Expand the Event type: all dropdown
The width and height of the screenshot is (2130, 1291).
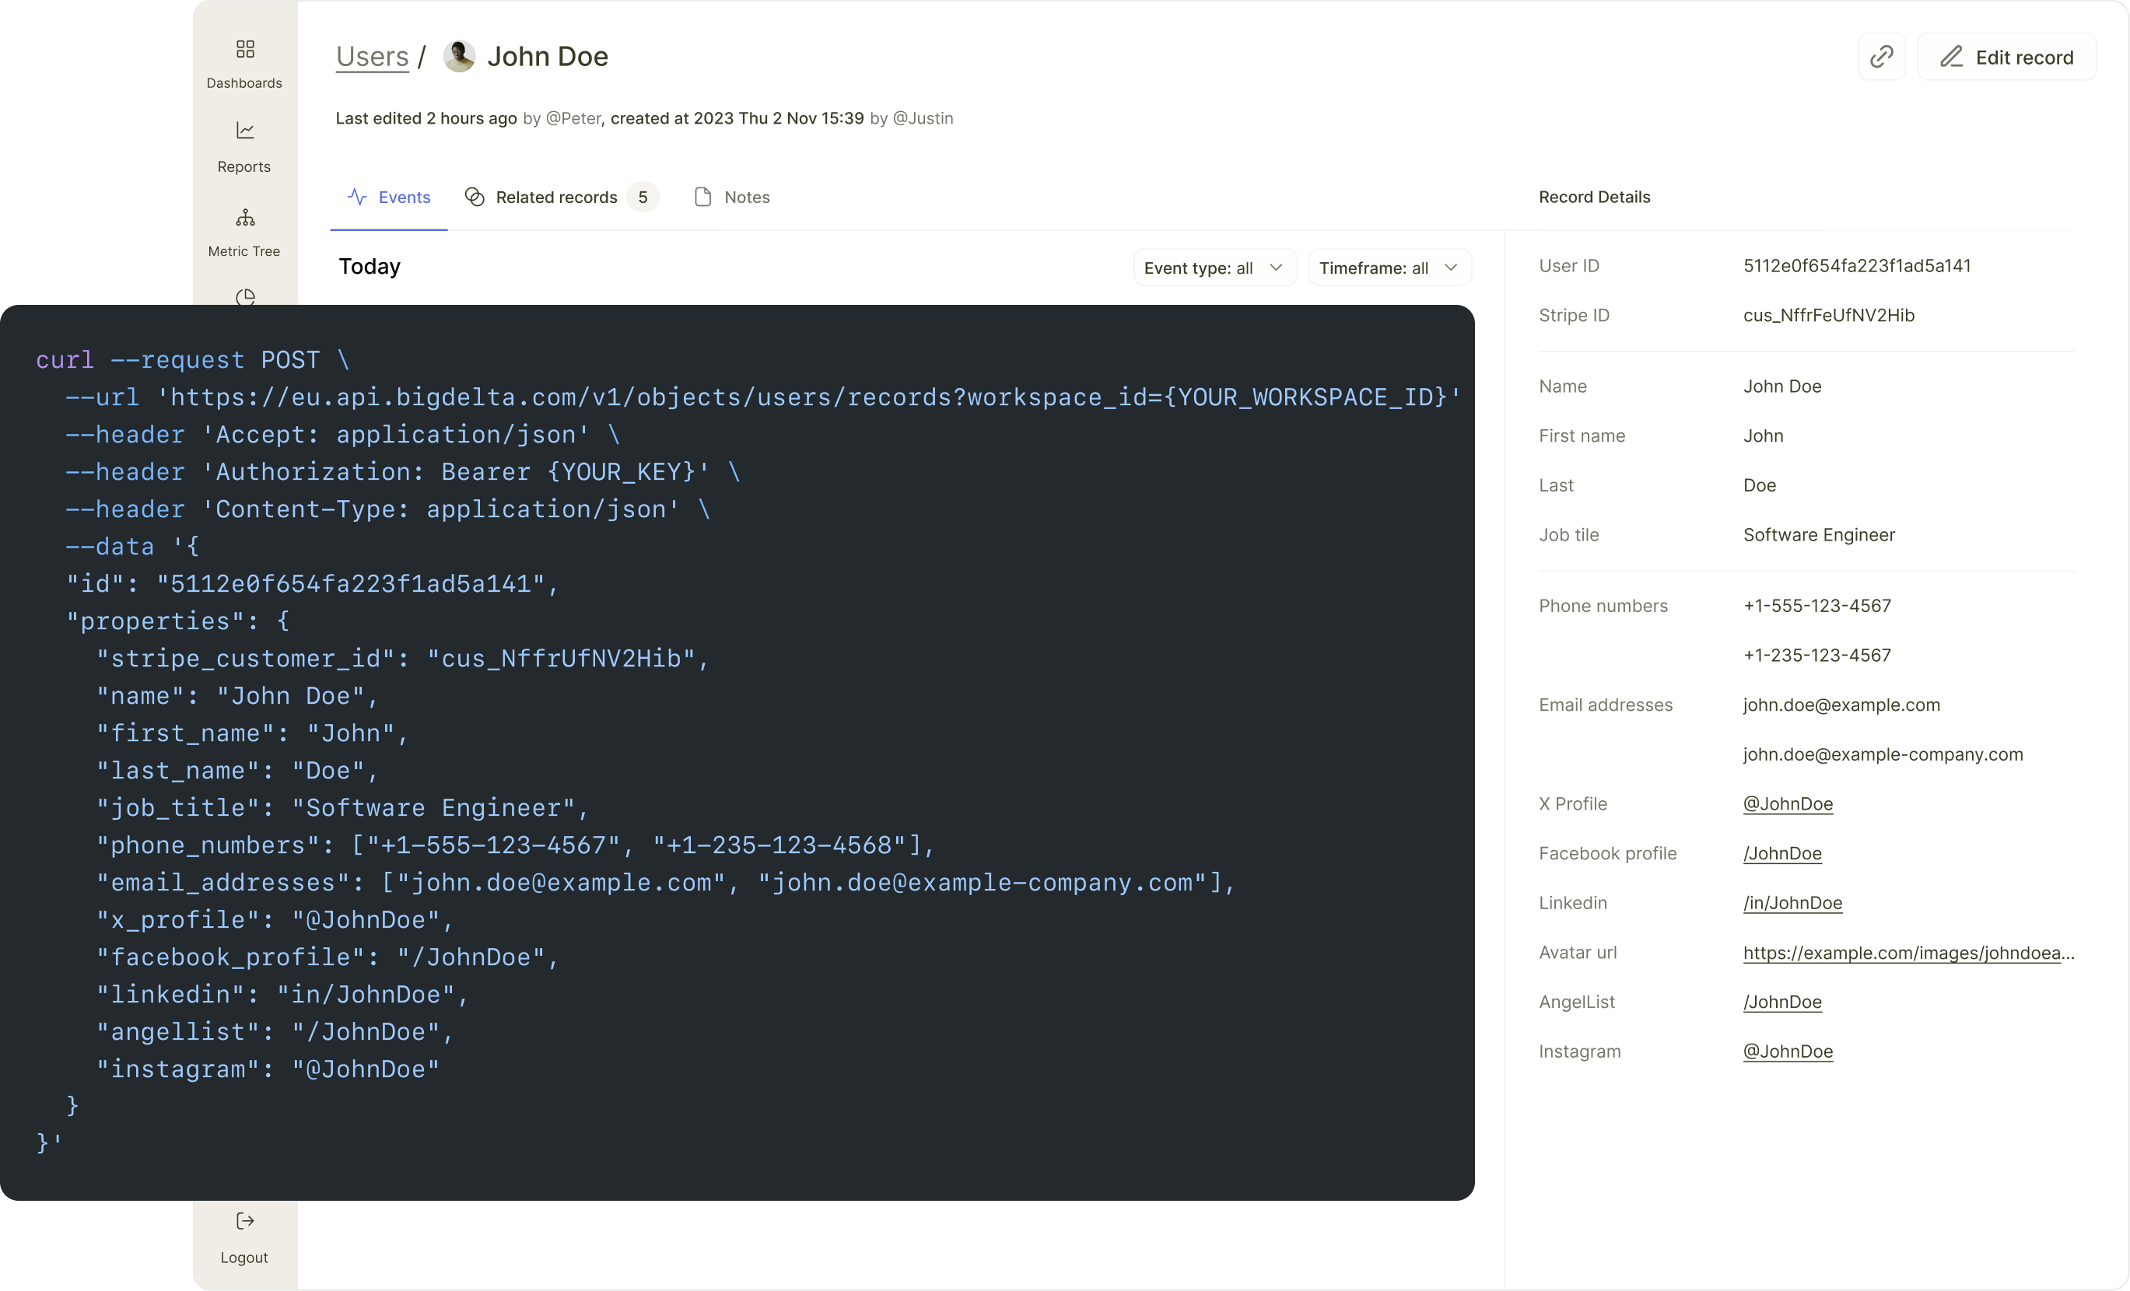tap(1214, 268)
